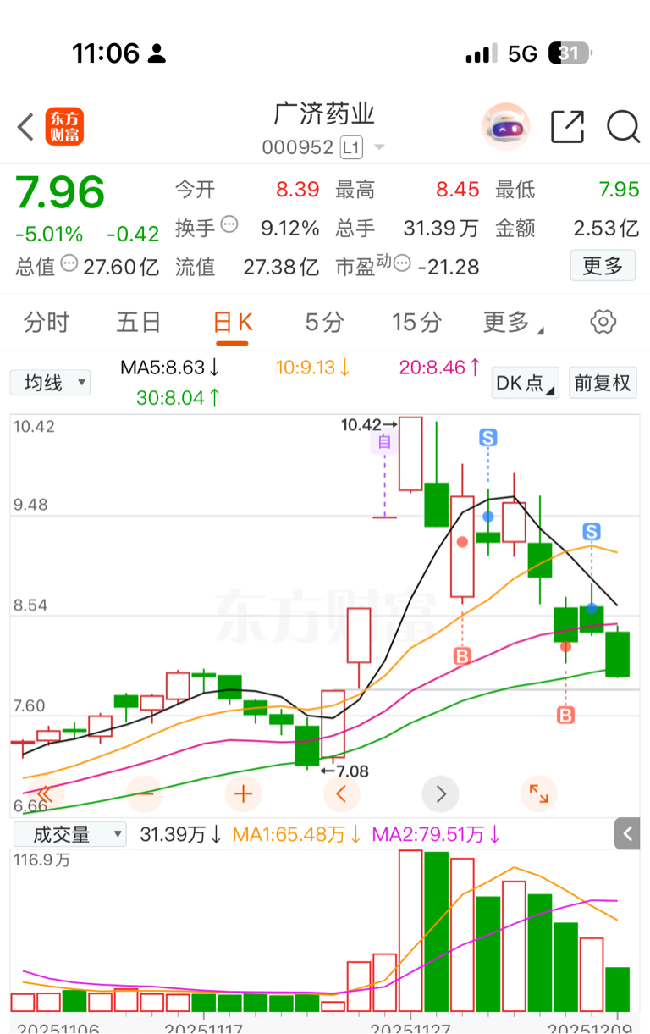
Task: Open the 成交量 indicator dropdown
Action: pyautogui.click(x=70, y=834)
